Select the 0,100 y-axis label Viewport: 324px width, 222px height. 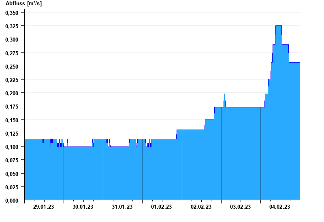point(12,147)
